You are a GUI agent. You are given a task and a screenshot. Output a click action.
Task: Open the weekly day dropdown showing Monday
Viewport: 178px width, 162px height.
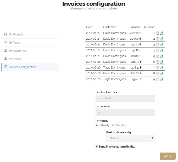pos(130,138)
